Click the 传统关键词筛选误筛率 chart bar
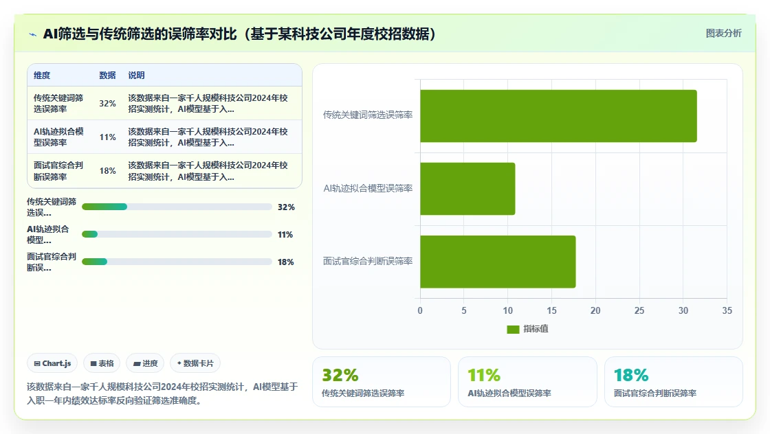The width and height of the screenshot is (770, 434). coord(558,116)
